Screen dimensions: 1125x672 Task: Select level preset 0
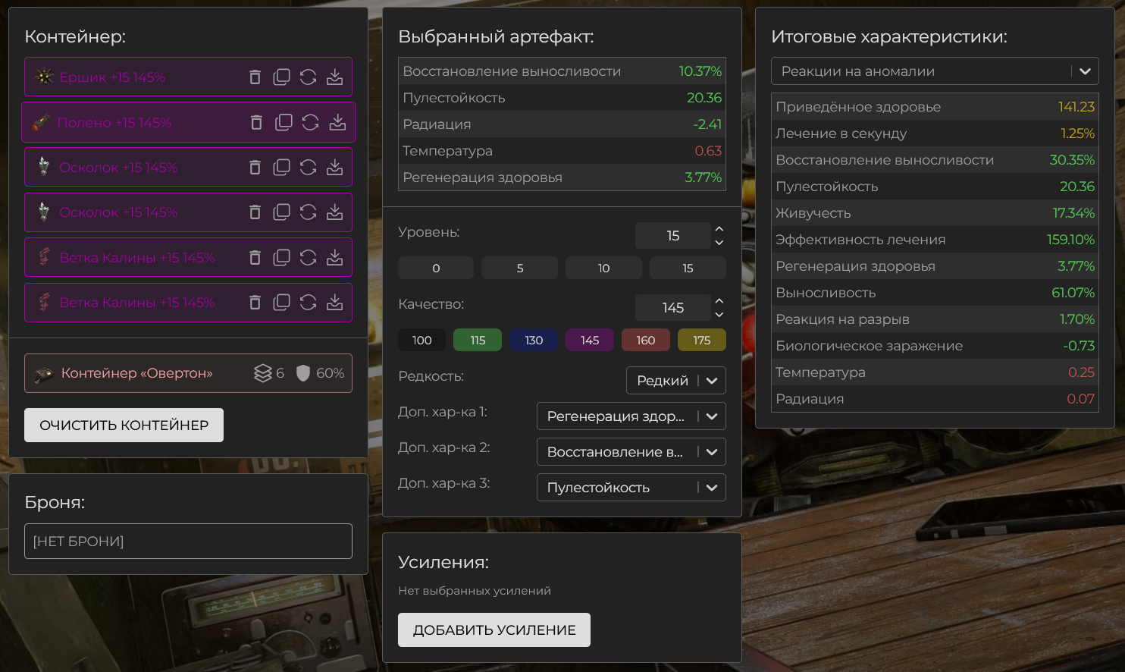(436, 268)
